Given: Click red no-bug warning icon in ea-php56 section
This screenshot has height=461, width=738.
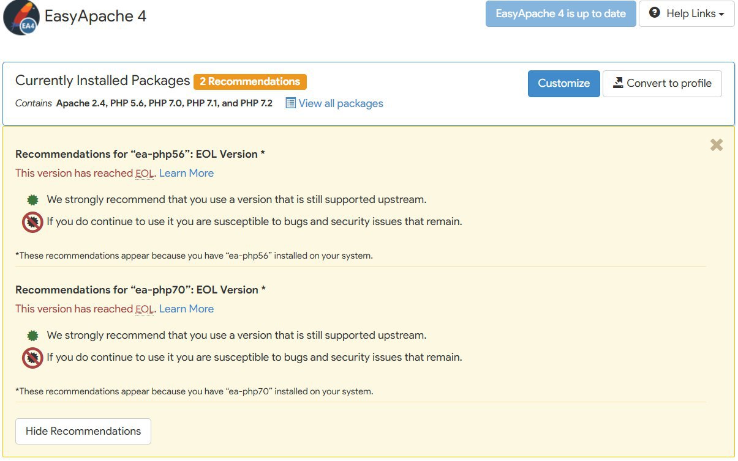Looking at the screenshot, I should [x=32, y=222].
